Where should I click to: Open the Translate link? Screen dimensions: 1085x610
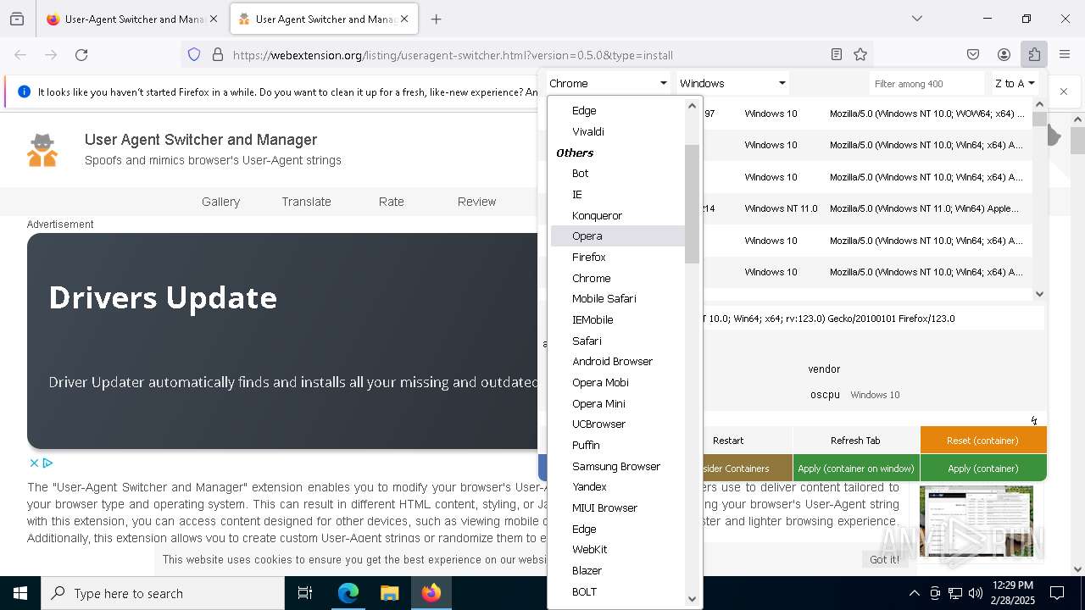coord(306,202)
